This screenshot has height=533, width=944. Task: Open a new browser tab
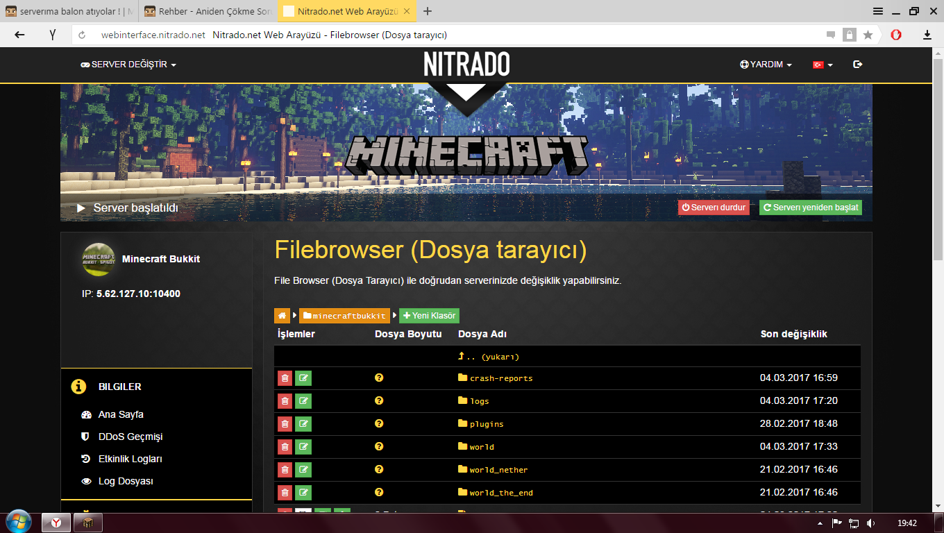(428, 11)
